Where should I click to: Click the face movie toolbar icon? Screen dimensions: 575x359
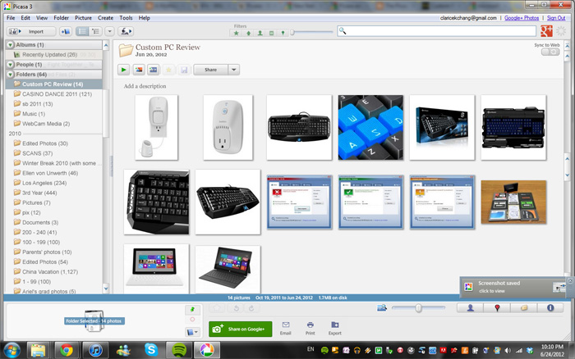pyautogui.click(x=126, y=31)
